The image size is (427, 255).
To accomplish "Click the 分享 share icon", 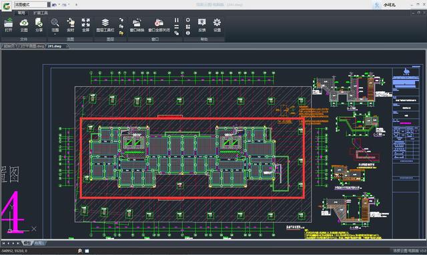I will [x=39, y=25].
